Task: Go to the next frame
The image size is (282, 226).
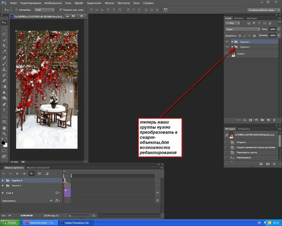Action: click(x=24, y=174)
